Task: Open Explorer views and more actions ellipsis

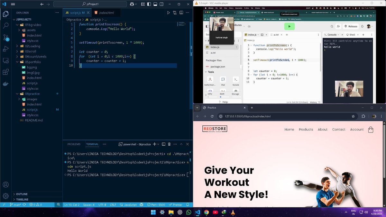Action: pyautogui.click(x=58, y=13)
